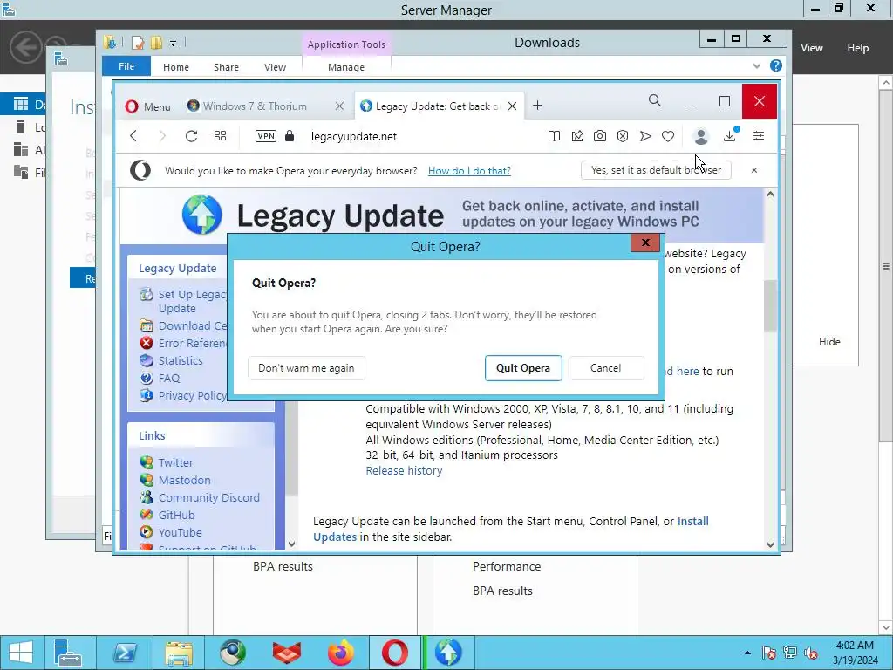Open the Home ribbon tab in Downloads

(x=176, y=67)
